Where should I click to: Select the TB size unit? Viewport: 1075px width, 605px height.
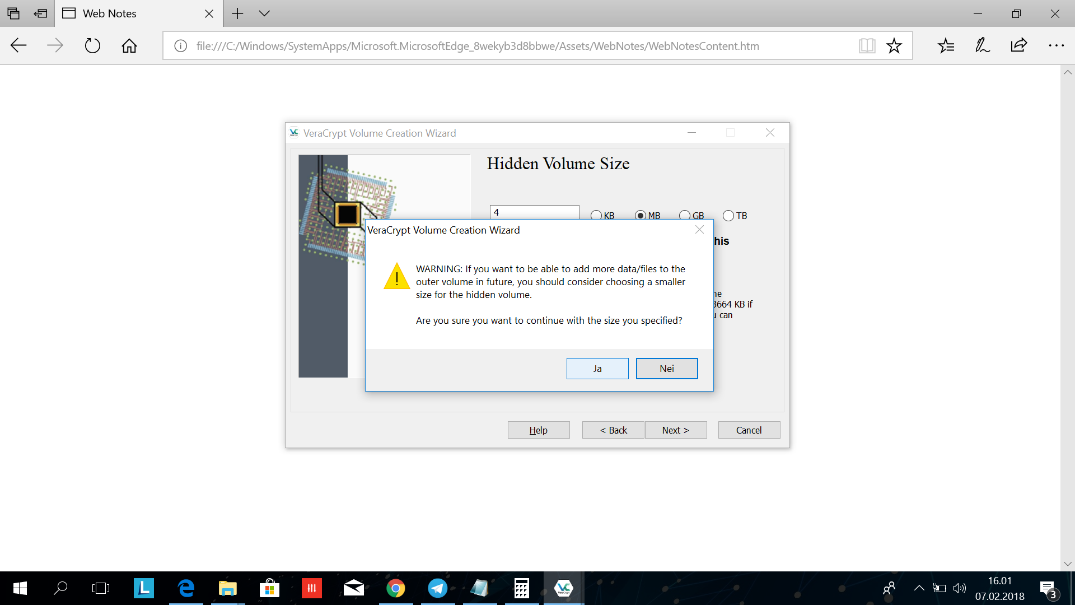[x=735, y=216]
